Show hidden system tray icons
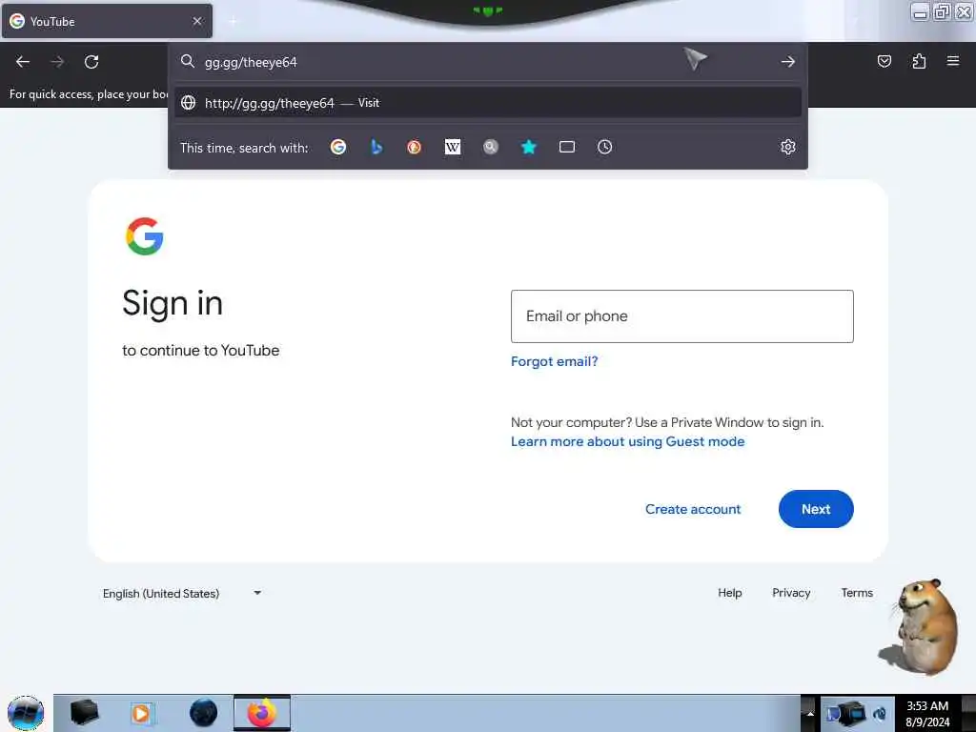The width and height of the screenshot is (976, 732). [810, 713]
